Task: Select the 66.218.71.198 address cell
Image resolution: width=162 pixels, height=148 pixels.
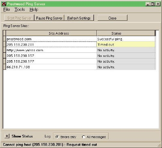Action: coord(51,67)
